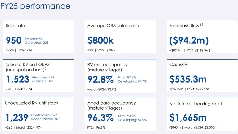Click the 1,239 unoccupied stock number
238x134 pixels.
(17, 117)
